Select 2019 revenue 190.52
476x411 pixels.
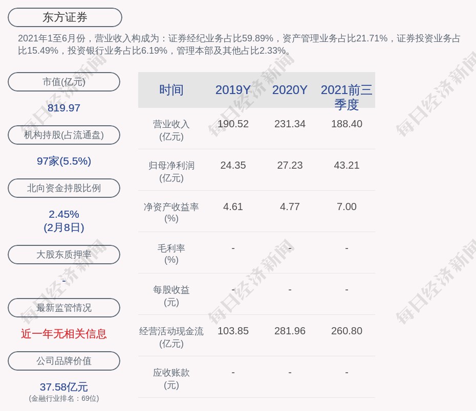[x=233, y=124]
